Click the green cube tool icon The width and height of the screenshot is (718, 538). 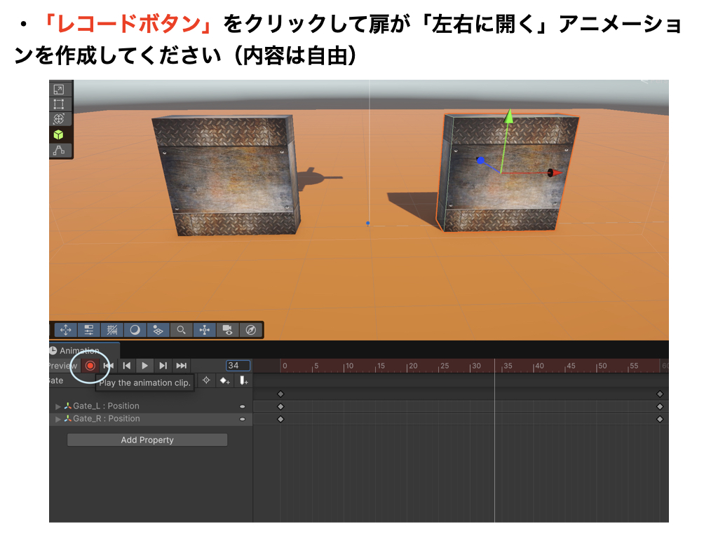(x=59, y=134)
